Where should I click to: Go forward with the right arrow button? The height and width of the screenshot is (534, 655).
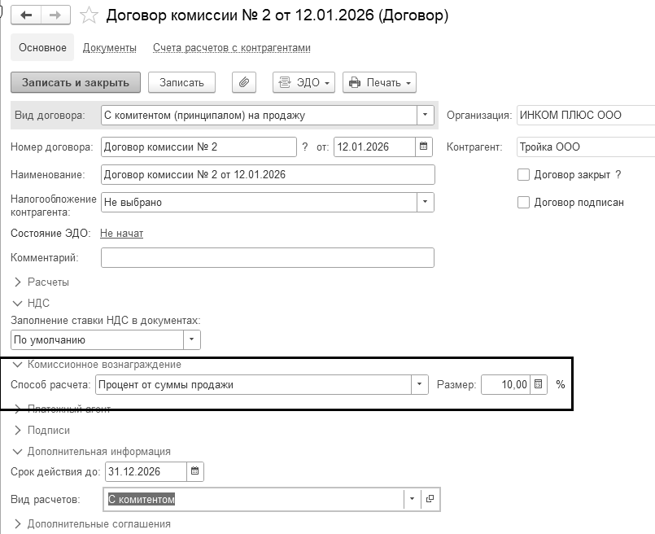pos(55,15)
